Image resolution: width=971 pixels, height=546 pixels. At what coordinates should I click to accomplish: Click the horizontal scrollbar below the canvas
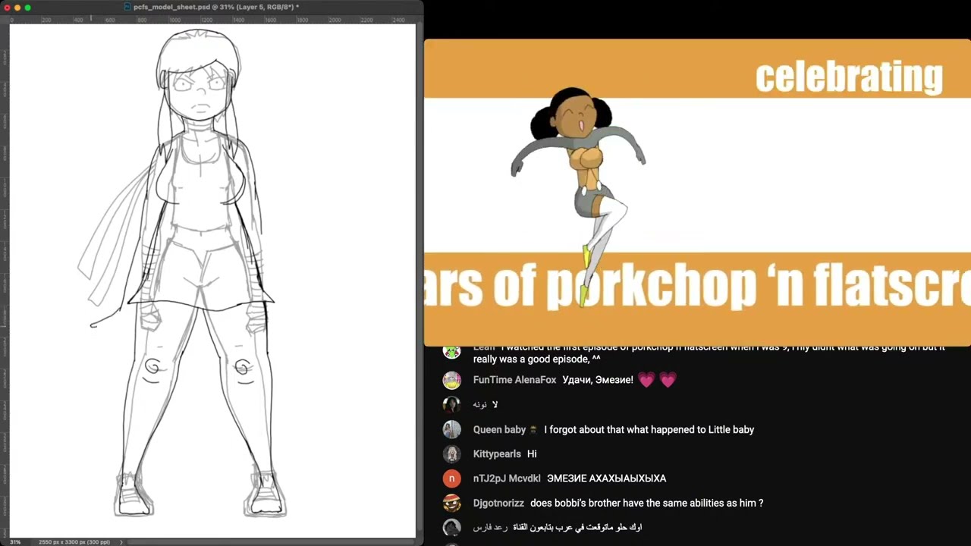[269, 542]
